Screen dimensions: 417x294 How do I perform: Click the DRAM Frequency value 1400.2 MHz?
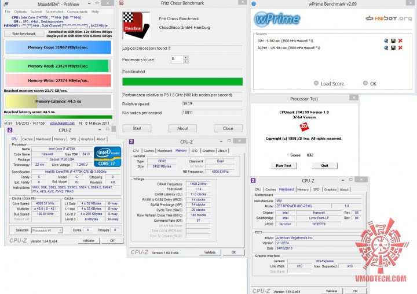point(198,184)
